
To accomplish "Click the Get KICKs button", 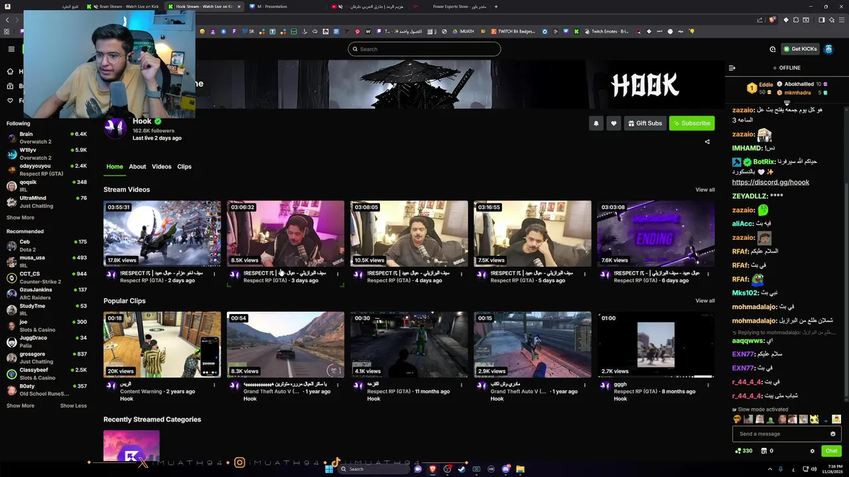I will point(800,49).
